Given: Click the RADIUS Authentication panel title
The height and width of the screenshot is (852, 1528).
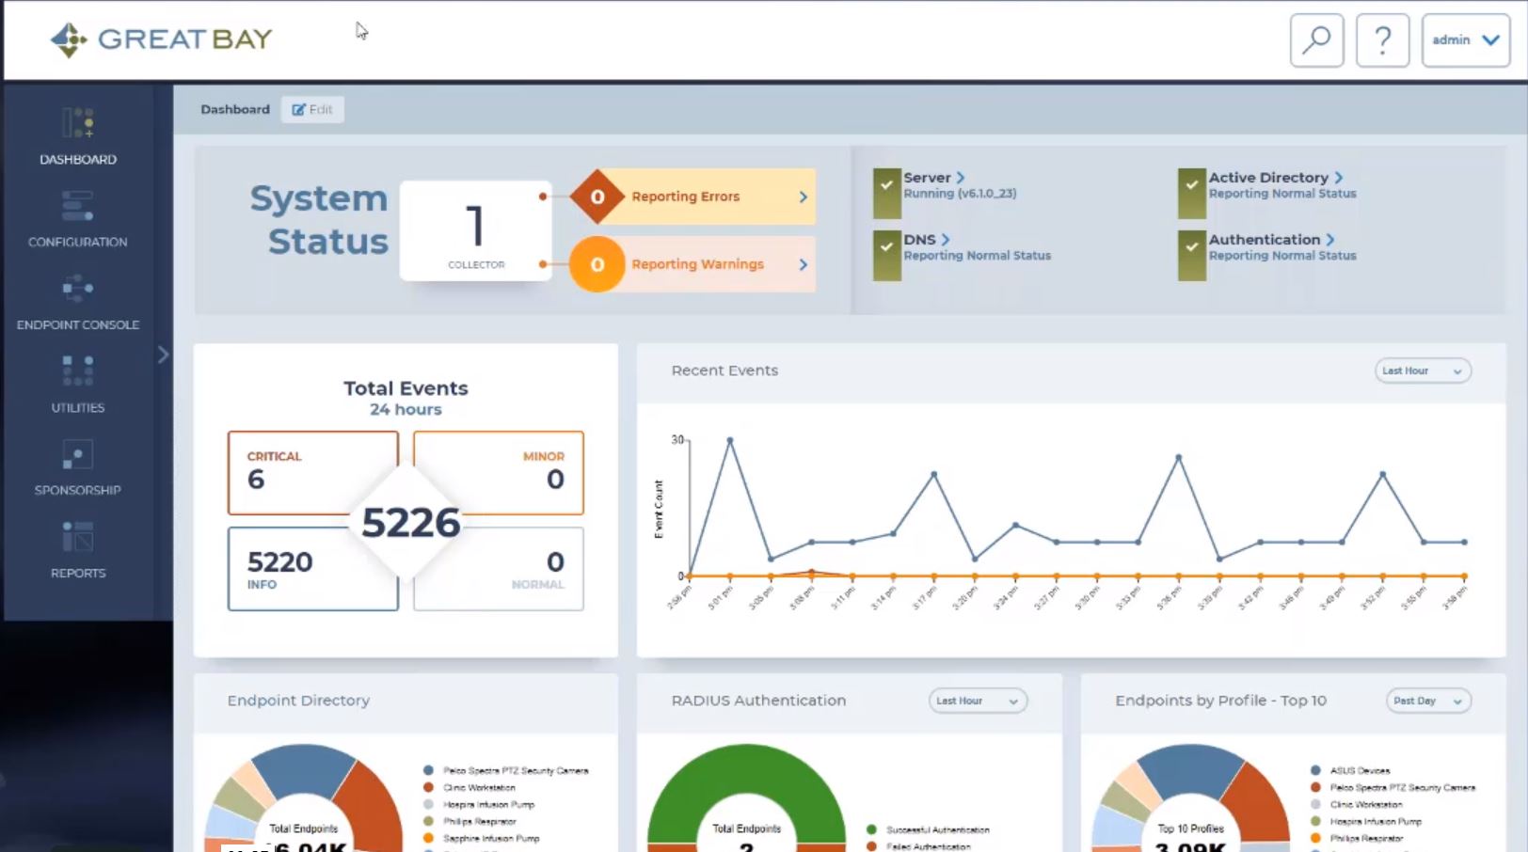Looking at the screenshot, I should pos(758,701).
